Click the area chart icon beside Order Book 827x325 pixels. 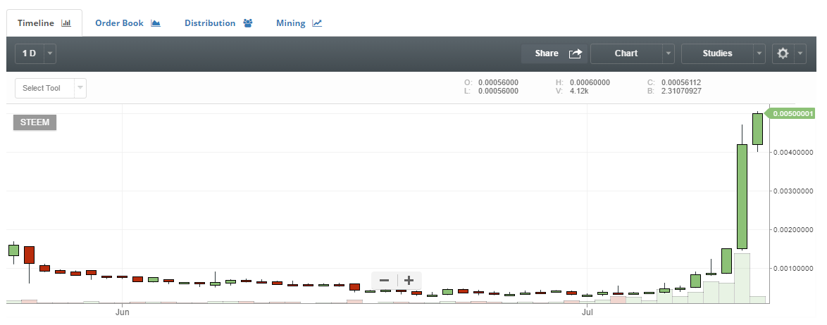click(156, 23)
